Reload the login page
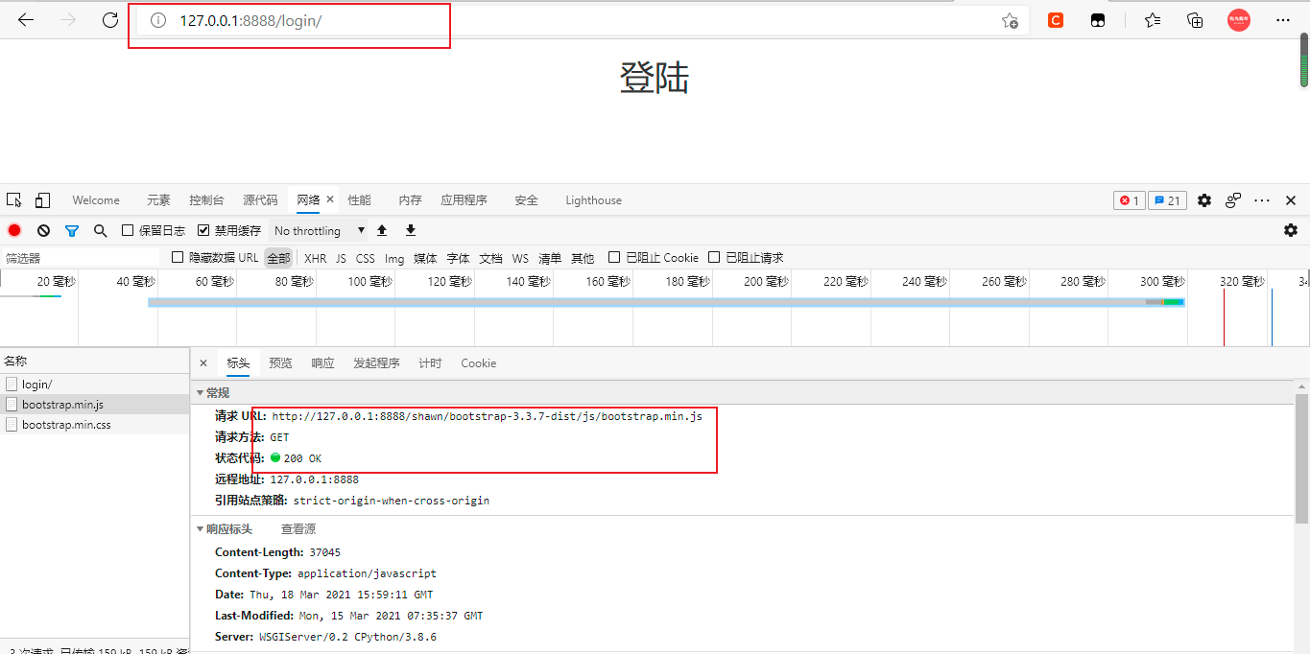This screenshot has height=654, width=1310. [110, 20]
